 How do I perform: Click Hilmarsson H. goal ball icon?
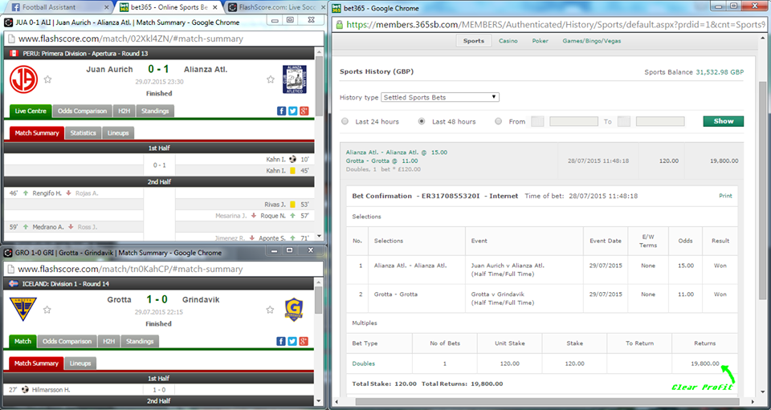coord(26,389)
